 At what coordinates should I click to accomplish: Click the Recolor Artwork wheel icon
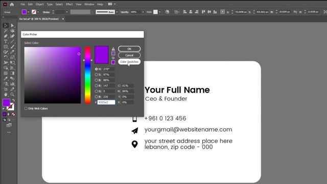pyautogui.click(x=167, y=12)
